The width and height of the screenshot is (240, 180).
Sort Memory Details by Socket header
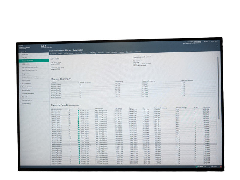click(71, 109)
